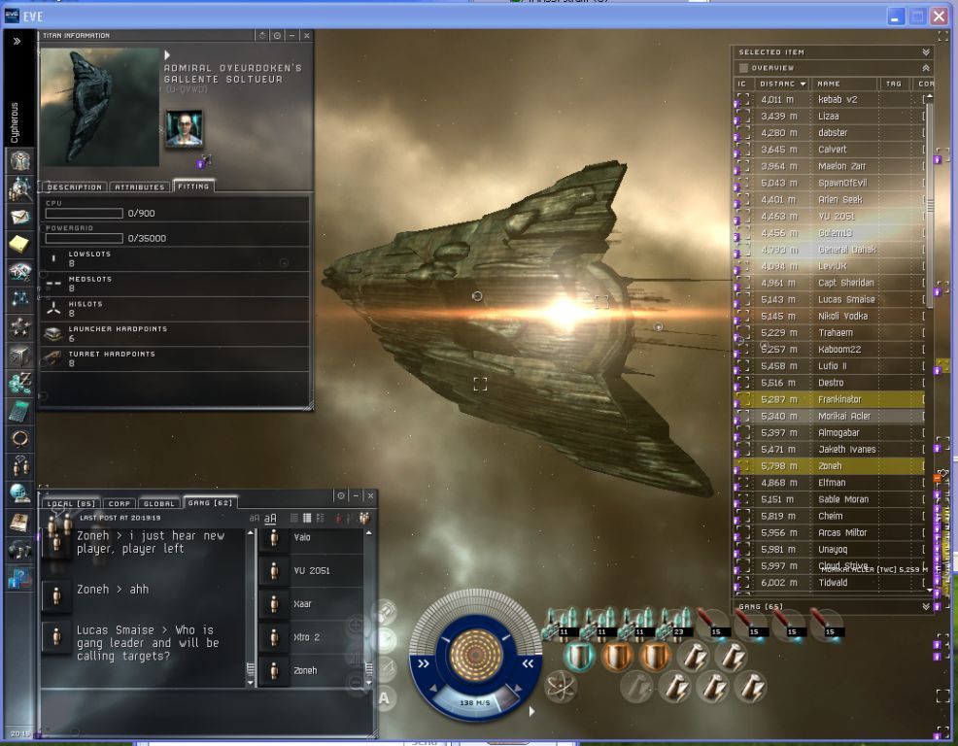Select Xaar in the gang member list
This screenshot has width=958, height=746.
point(312,603)
